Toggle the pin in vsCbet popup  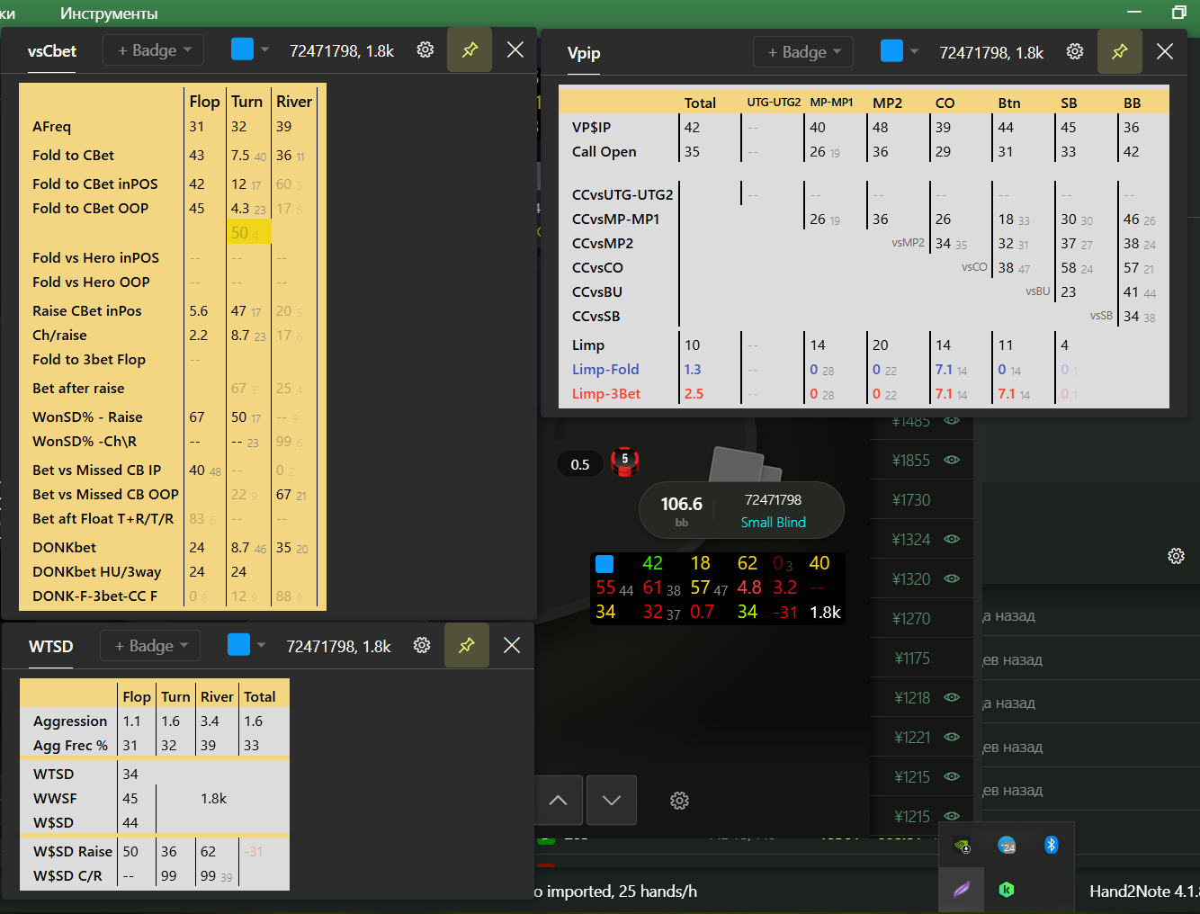tap(470, 50)
